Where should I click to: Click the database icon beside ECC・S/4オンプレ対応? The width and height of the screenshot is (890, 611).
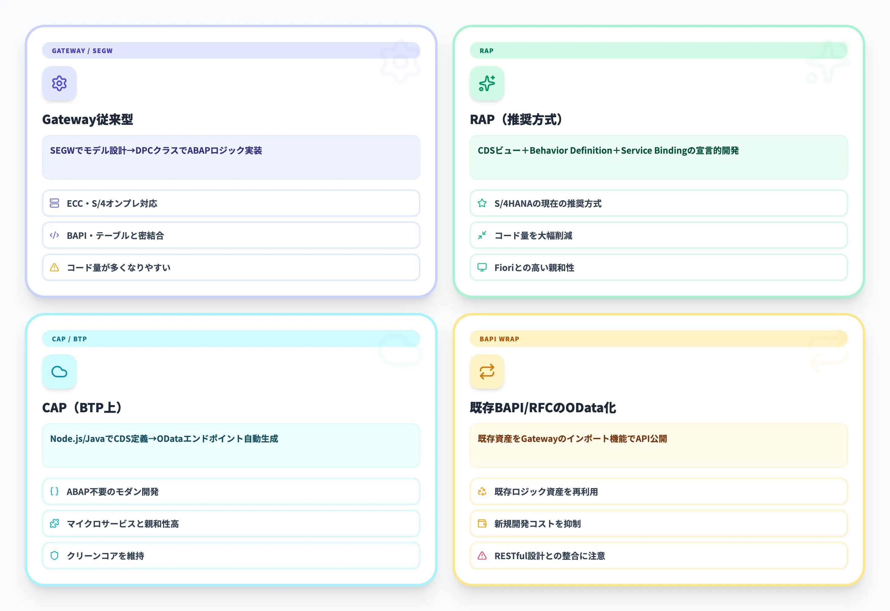pos(54,203)
